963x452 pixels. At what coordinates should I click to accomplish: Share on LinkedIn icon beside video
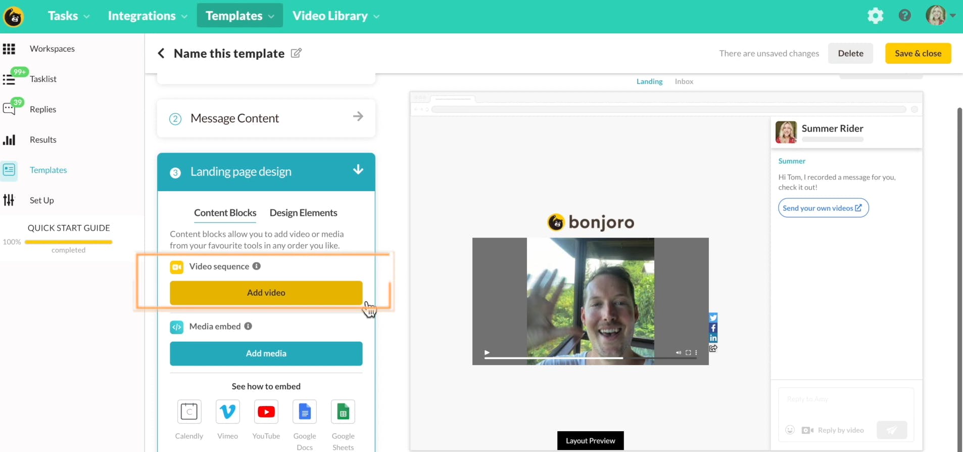click(713, 338)
